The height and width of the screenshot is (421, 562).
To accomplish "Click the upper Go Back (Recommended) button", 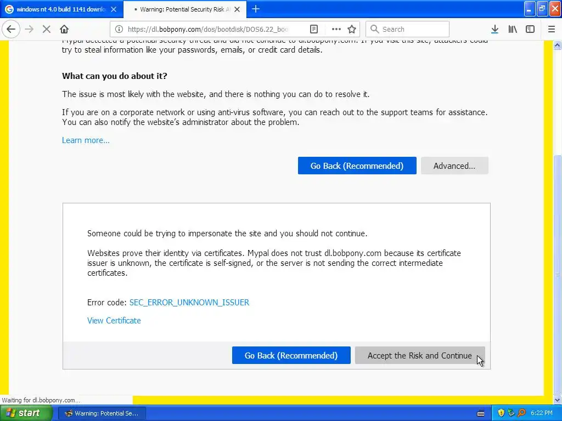I will pos(357,166).
